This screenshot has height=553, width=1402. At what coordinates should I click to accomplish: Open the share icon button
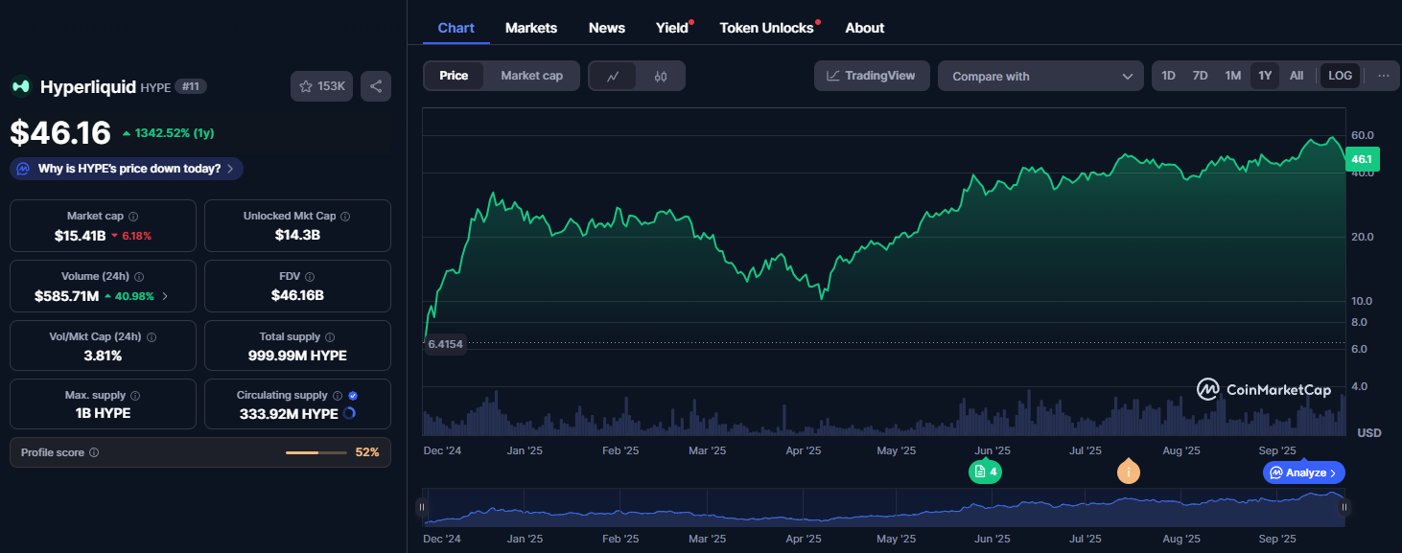[x=375, y=86]
